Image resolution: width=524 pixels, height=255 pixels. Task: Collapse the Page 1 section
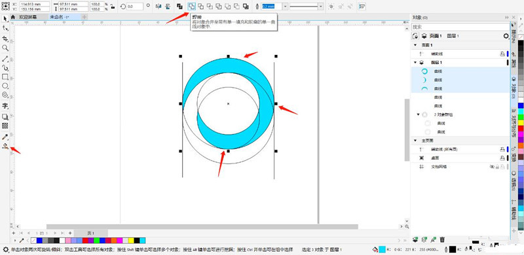pyautogui.click(x=415, y=45)
